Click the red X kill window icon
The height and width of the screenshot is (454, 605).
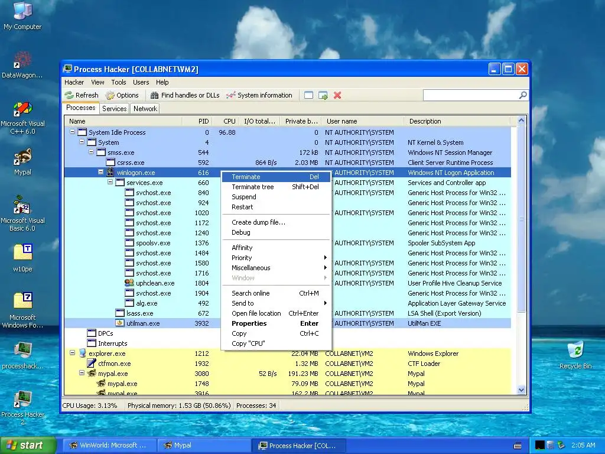337,95
